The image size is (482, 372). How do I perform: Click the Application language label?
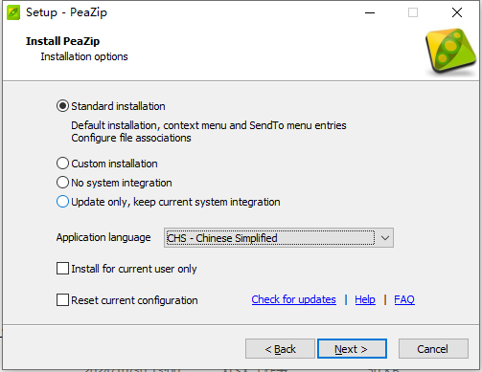pos(103,237)
